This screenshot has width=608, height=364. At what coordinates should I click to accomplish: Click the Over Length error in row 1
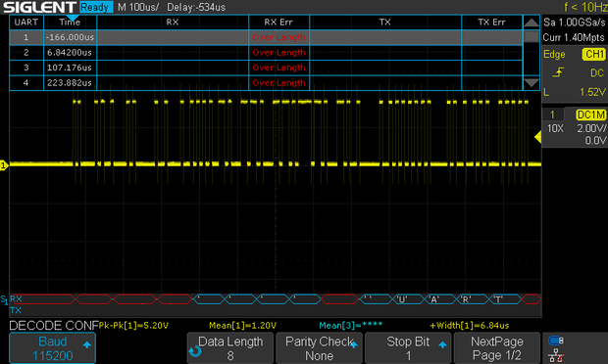point(279,37)
